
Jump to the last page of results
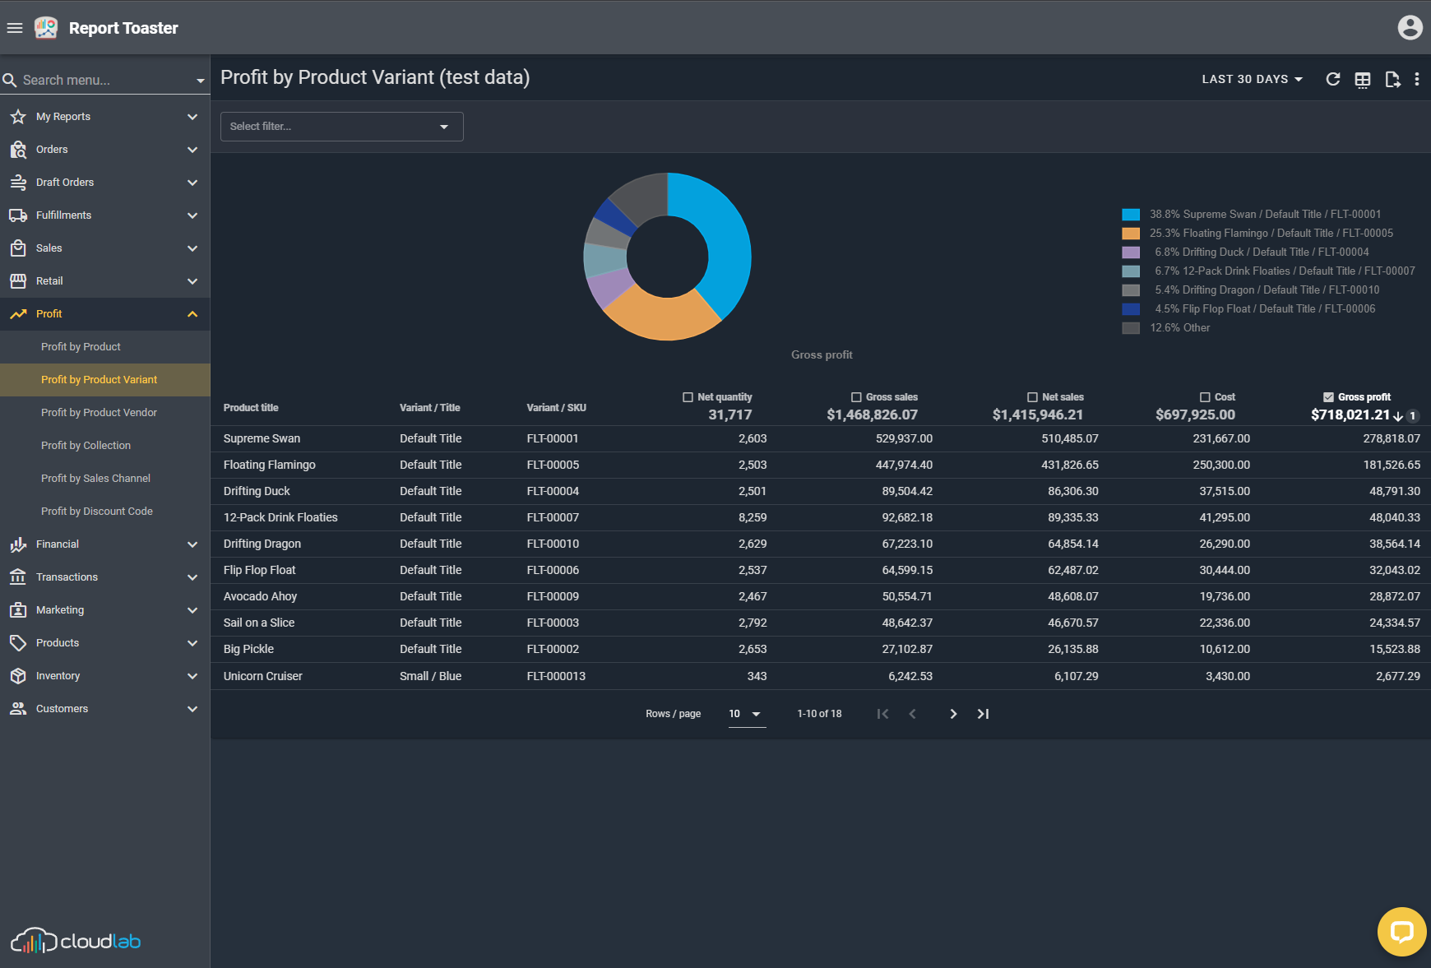pyautogui.click(x=983, y=714)
